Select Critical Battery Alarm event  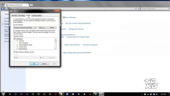coord(25,45)
